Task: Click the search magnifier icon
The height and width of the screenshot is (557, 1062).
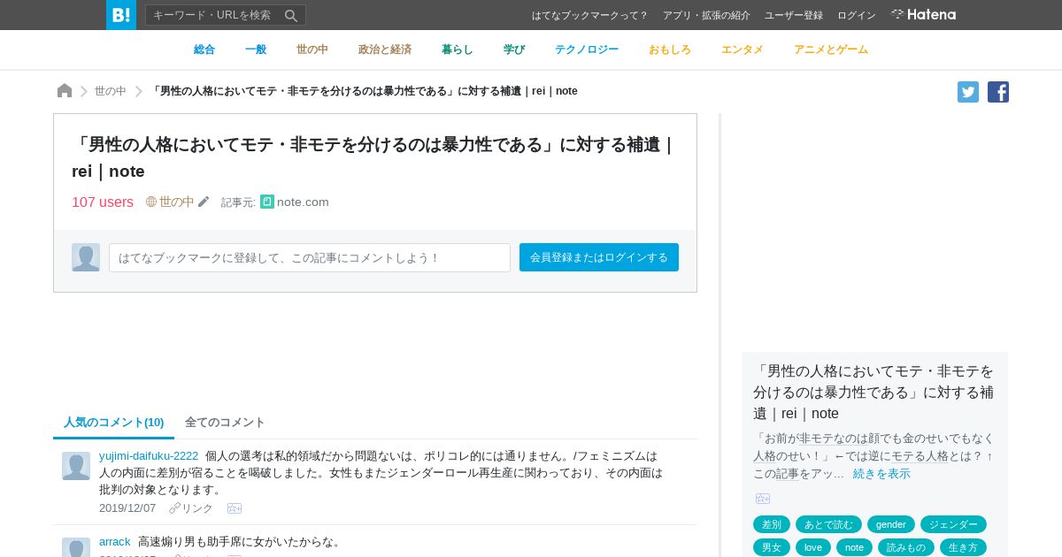Action: pyautogui.click(x=291, y=15)
